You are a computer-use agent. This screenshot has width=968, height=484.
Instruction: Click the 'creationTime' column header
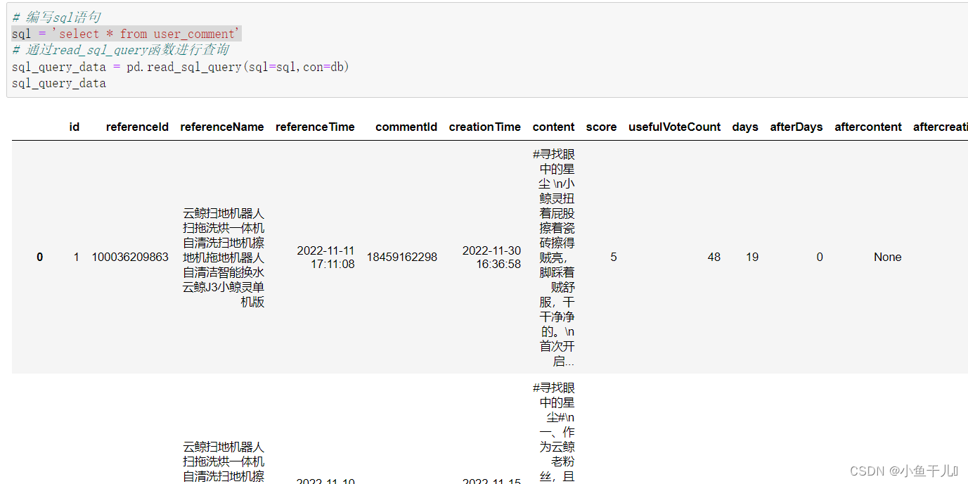[x=485, y=127]
